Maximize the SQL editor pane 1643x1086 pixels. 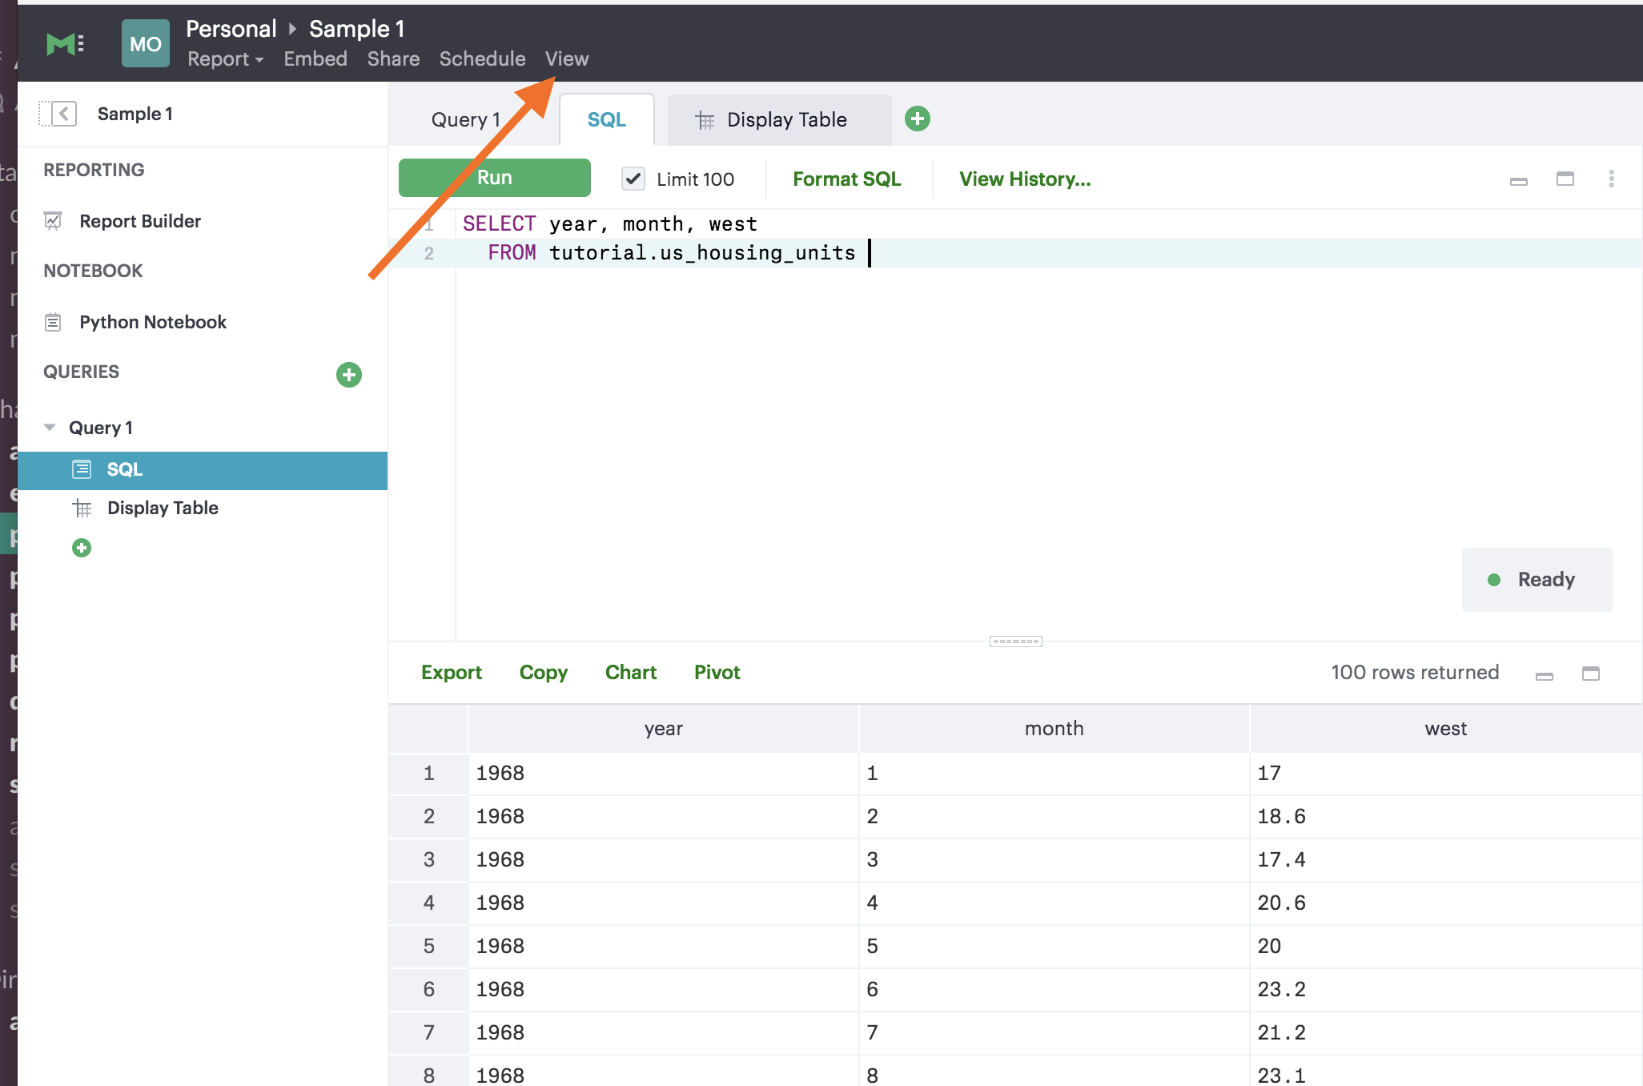tap(1565, 179)
